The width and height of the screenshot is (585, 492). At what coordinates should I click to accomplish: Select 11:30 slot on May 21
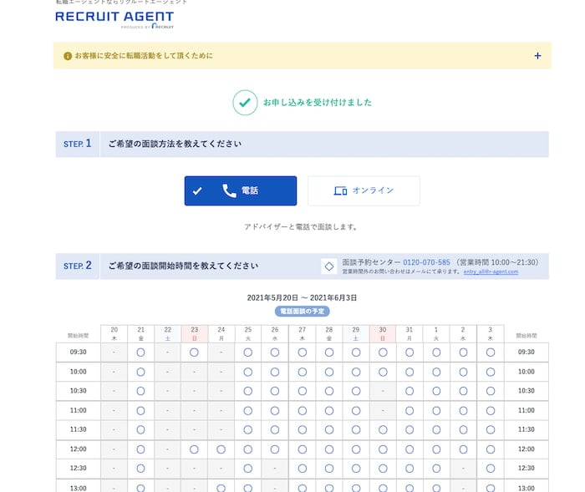pos(140,429)
